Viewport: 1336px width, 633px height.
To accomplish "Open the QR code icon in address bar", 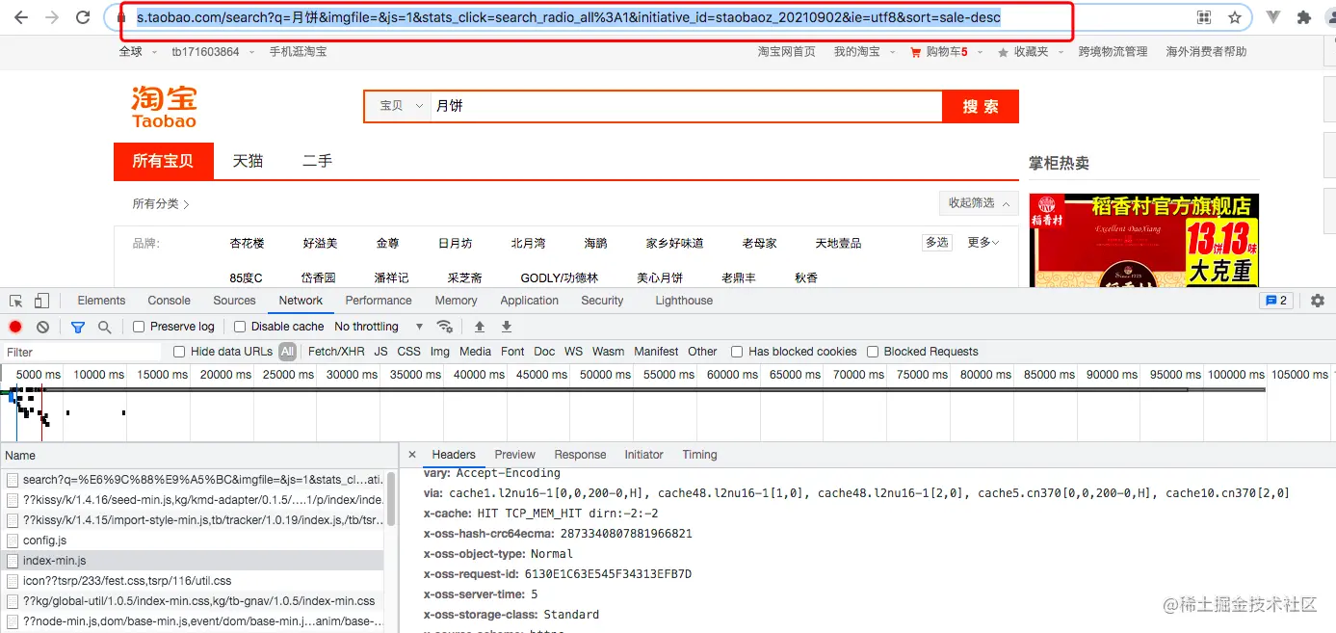I will [1204, 17].
